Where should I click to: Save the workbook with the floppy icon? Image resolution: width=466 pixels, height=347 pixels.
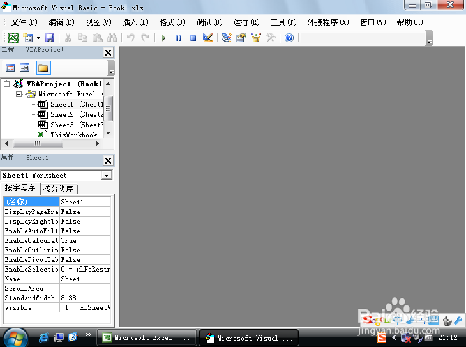(50, 38)
